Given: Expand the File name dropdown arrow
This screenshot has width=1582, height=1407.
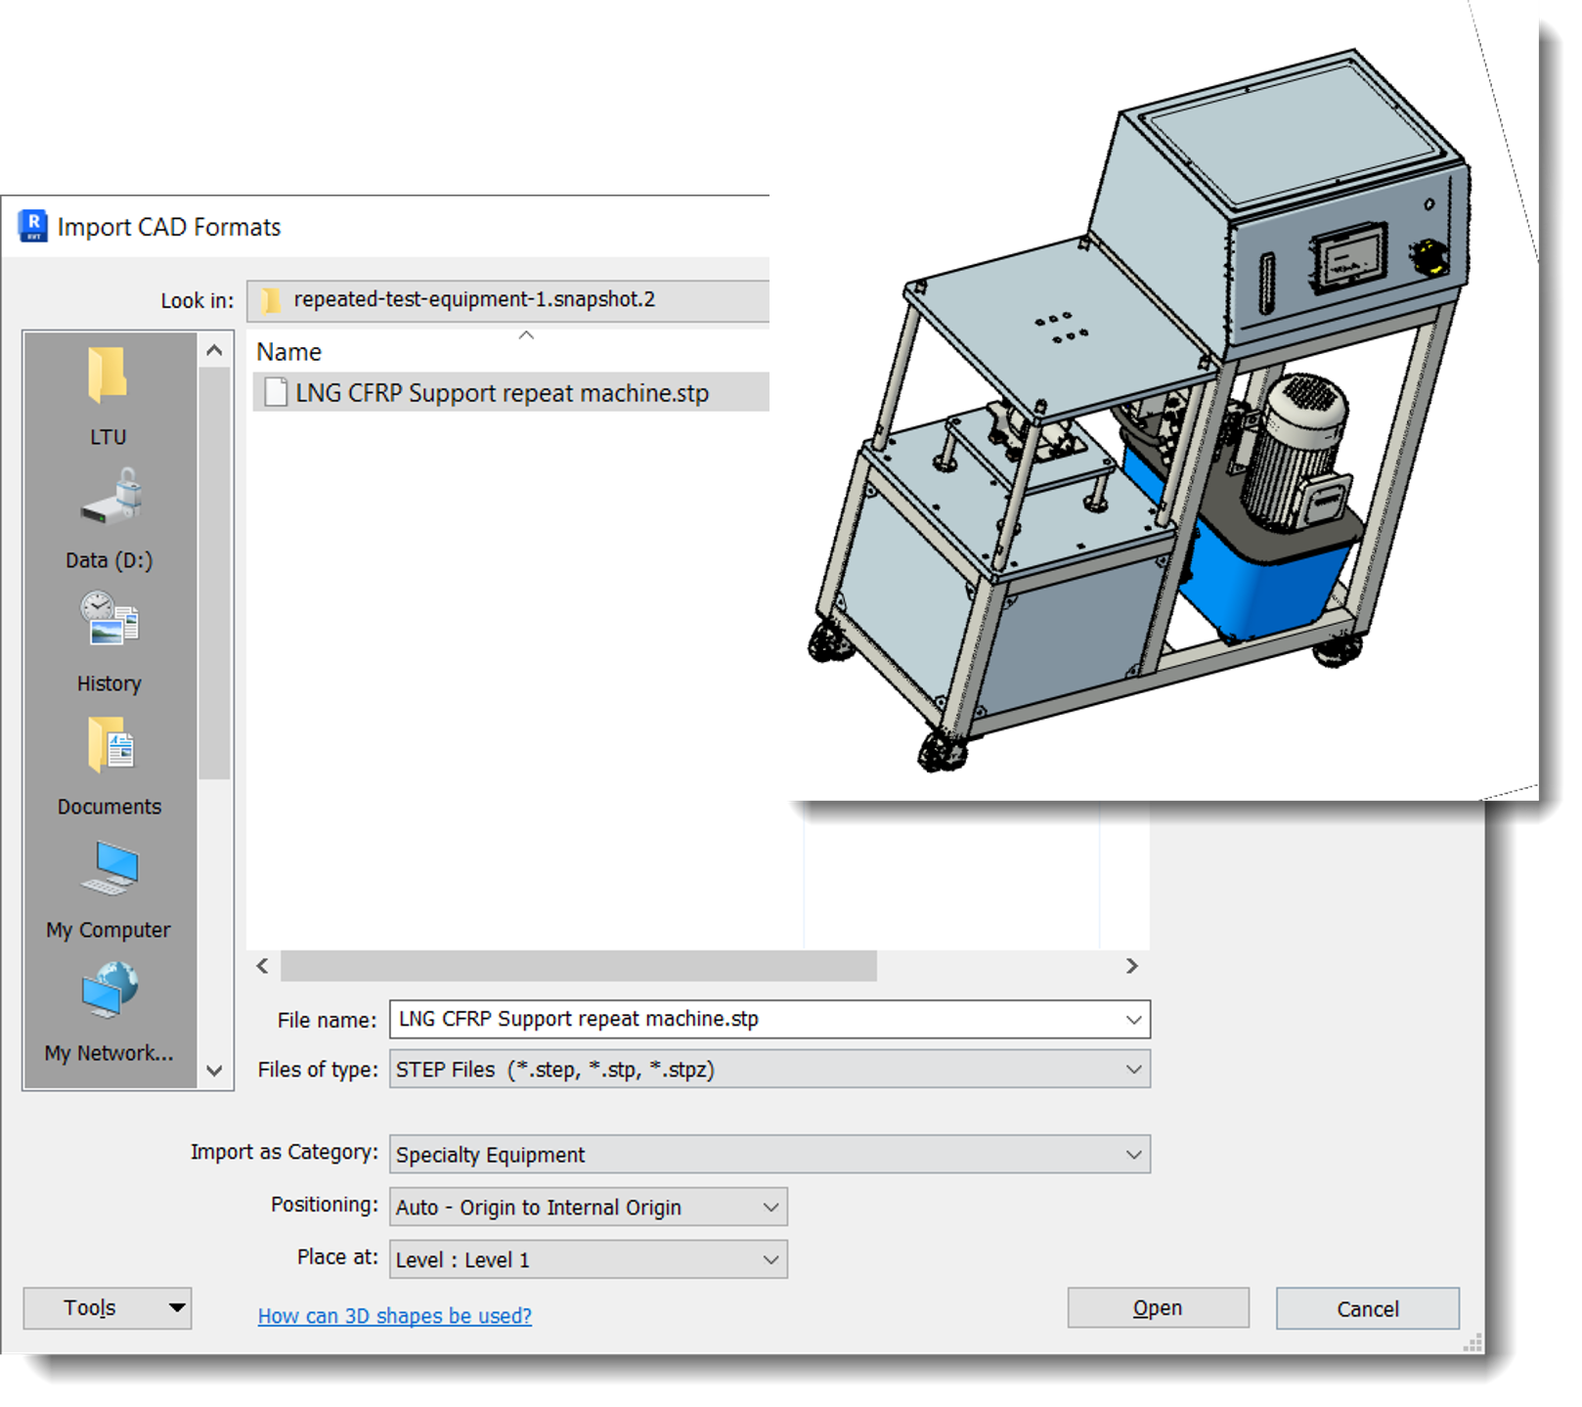Looking at the screenshot, I should point(1133,1020).
